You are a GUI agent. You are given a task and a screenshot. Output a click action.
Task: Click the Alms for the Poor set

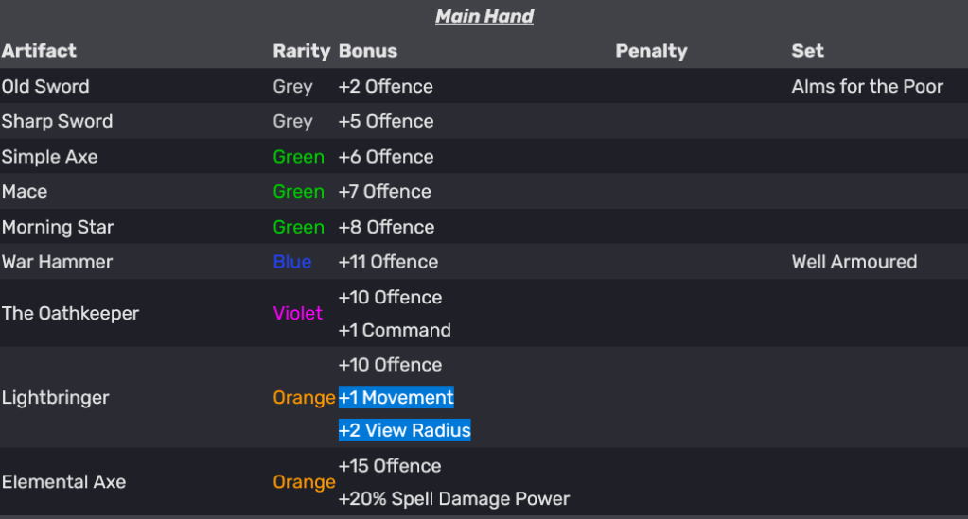(867, 87)
